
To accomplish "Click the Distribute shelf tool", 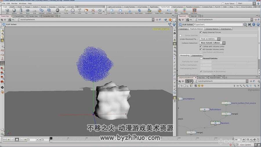I will (x=194, y=11).
